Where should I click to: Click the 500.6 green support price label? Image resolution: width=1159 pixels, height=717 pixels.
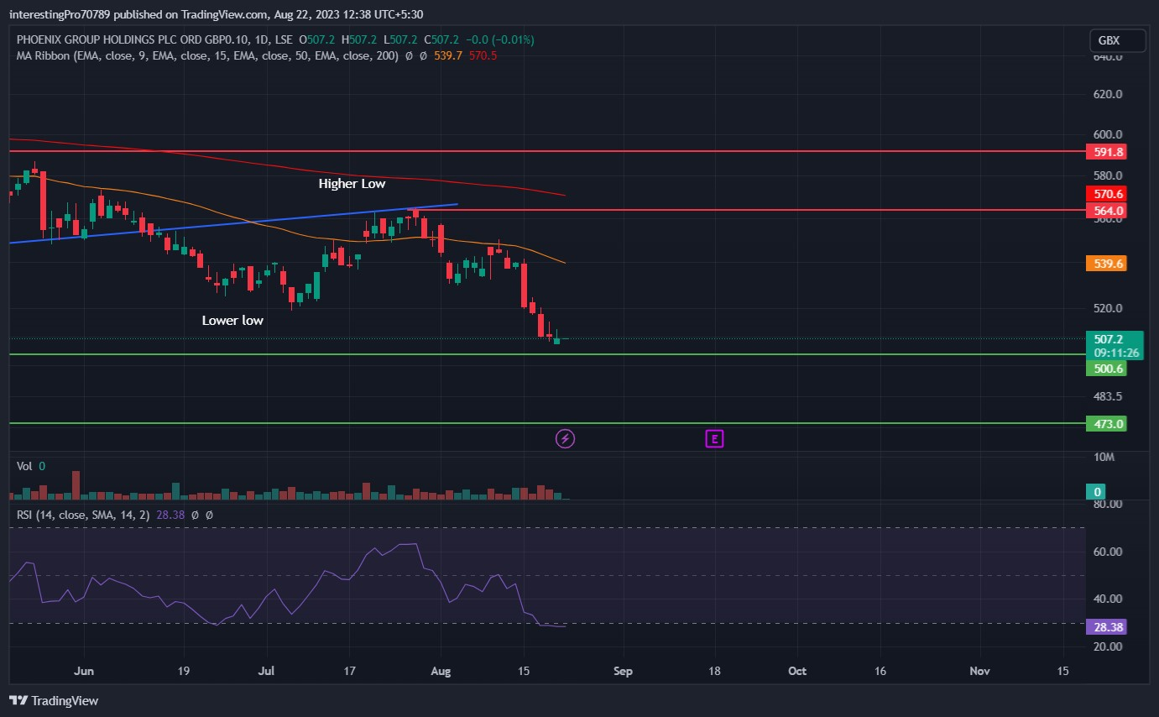1106,369
